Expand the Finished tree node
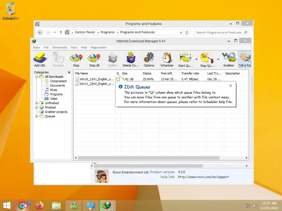Image resolution: width=282 pixels, height=211 pixels. (37, 107)
